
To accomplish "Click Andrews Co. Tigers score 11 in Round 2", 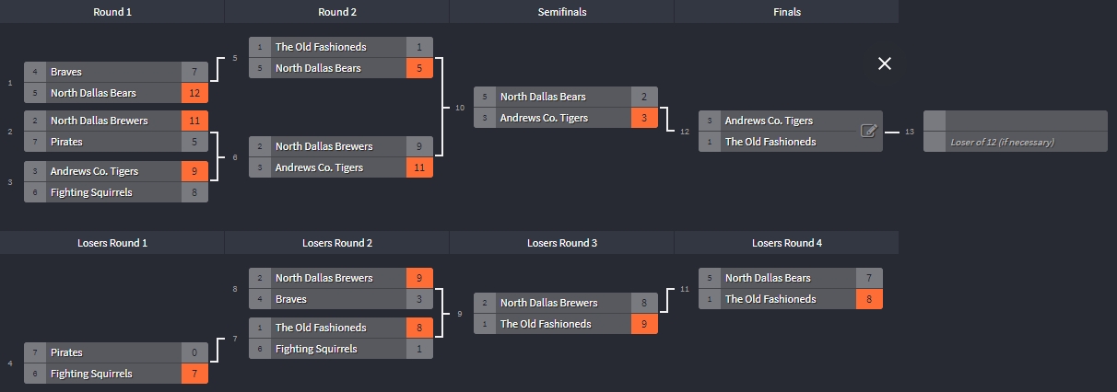I will point(420,167).
